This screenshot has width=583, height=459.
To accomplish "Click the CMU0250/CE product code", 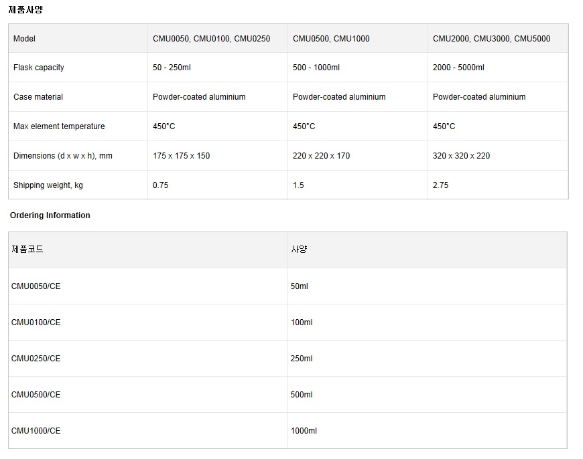I will (36, 359).
